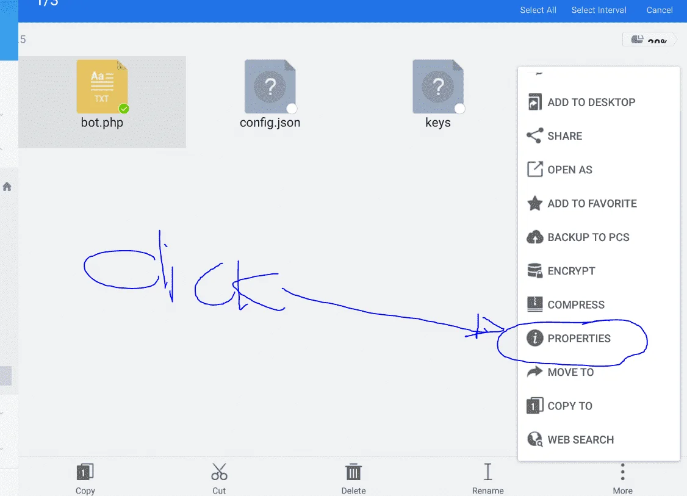This screenshot has height=496, width=687.
Task: Check the selection circle on keys
Action: [459, 108]
